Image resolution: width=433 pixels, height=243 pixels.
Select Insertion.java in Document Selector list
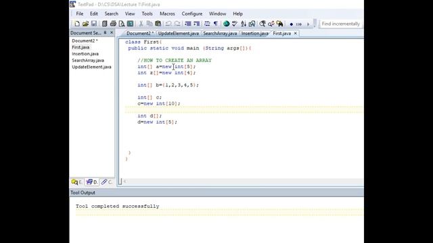pos(85,54)
